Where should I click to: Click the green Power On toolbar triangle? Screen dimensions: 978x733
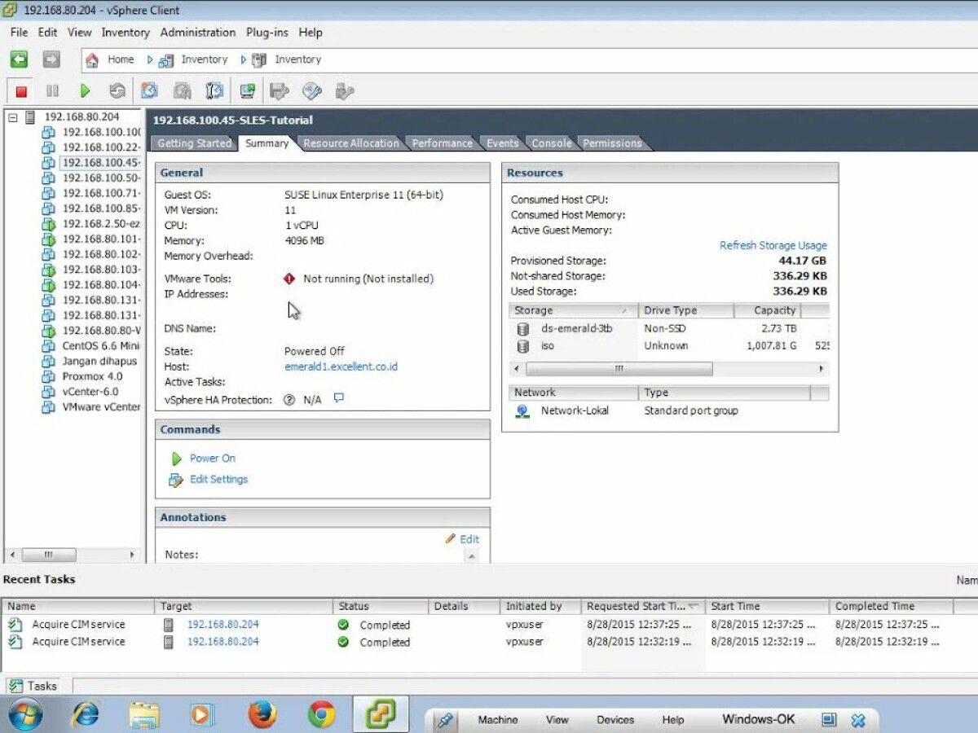(x=85, y=91)
